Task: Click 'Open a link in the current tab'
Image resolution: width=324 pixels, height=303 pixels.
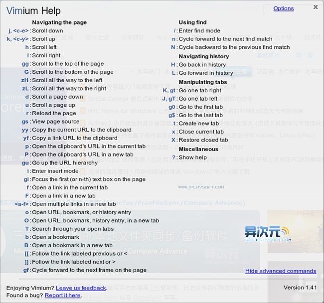Action: coord(70,188)
